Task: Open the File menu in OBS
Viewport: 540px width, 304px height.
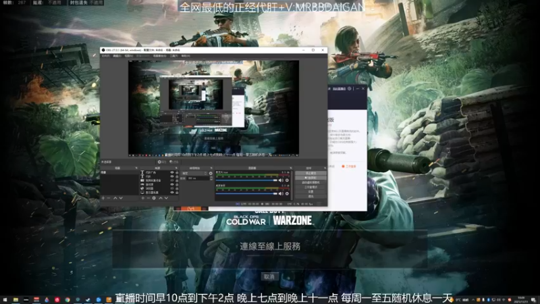Action: coord(106,56)
